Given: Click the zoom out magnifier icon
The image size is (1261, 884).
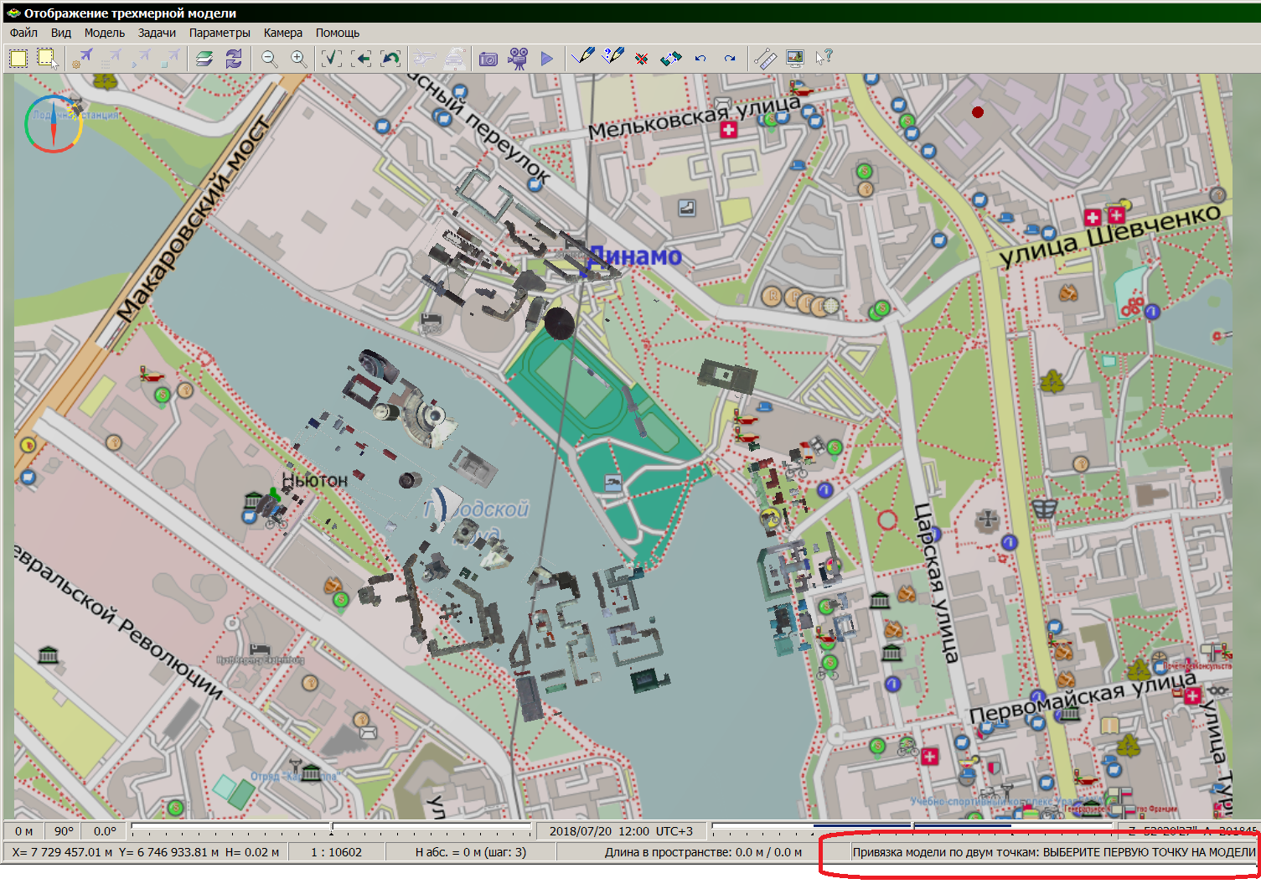Looking at the screenshot, I should 269,58.
